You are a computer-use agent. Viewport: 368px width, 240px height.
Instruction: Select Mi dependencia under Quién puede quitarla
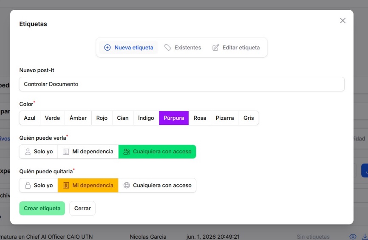click(x=88, y=185)
